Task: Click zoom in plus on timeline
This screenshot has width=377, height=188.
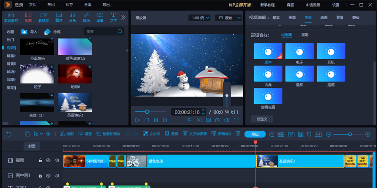Action: [368, 134]
